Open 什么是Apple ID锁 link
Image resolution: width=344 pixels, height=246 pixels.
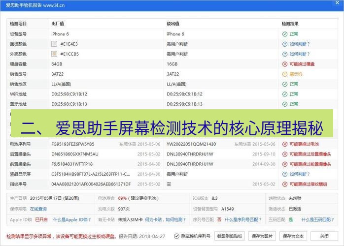click(72, 219)
